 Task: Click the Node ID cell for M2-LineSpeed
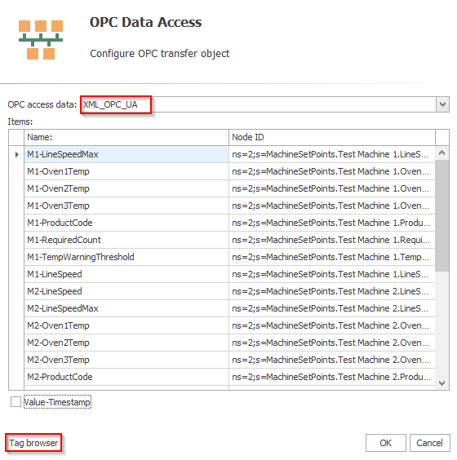332,291
